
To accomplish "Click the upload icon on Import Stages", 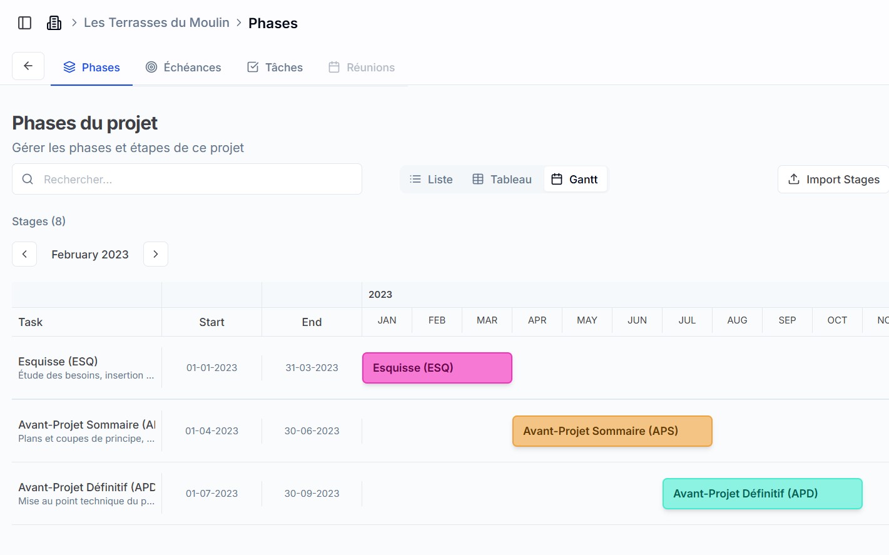I will (x=794, y=180).
